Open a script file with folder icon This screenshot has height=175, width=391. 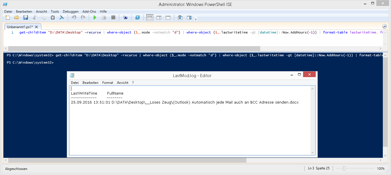pyautogui.click(x=17, y=18)
